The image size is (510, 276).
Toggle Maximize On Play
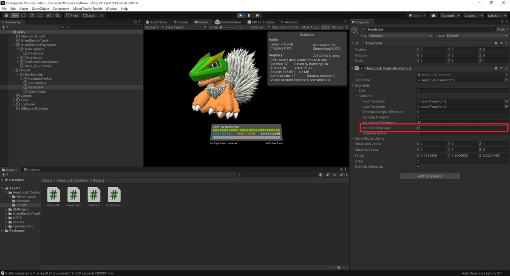pyautogui.click(x=286, y=27)
